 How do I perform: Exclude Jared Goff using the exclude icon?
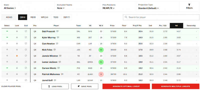[x=26, y=80]
